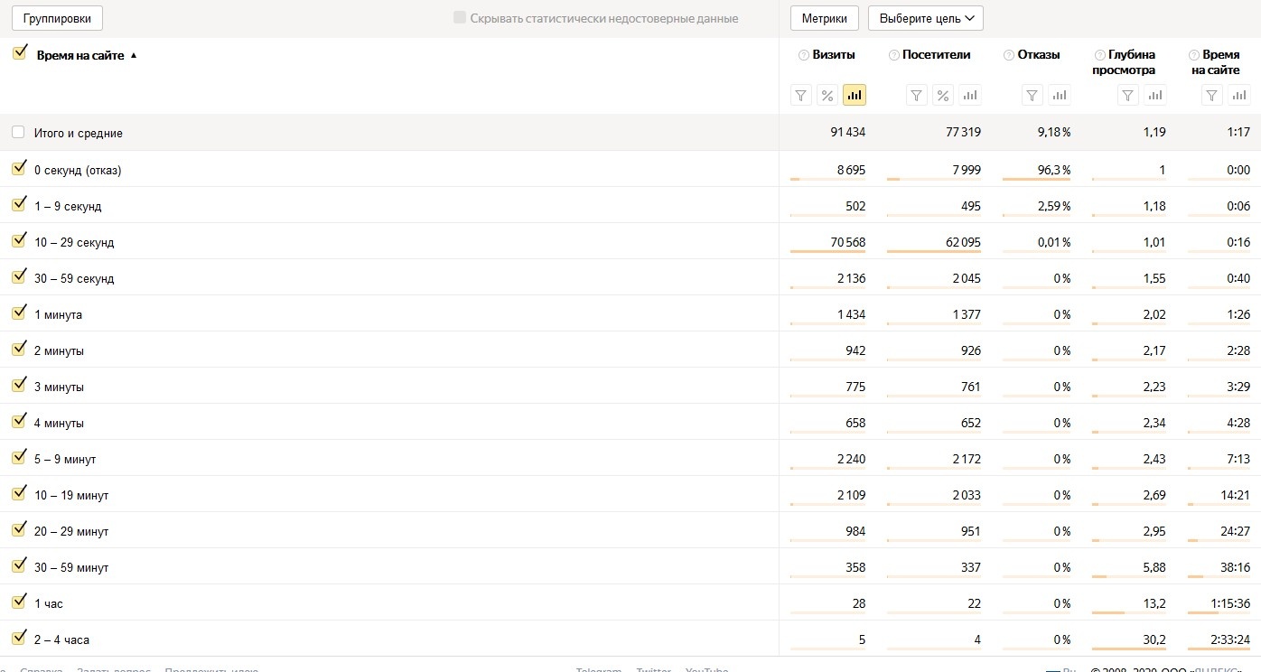The height and width of the screenshot is (672, 1261).
Task: Open the Метрики selector
Action: [824, 18]
